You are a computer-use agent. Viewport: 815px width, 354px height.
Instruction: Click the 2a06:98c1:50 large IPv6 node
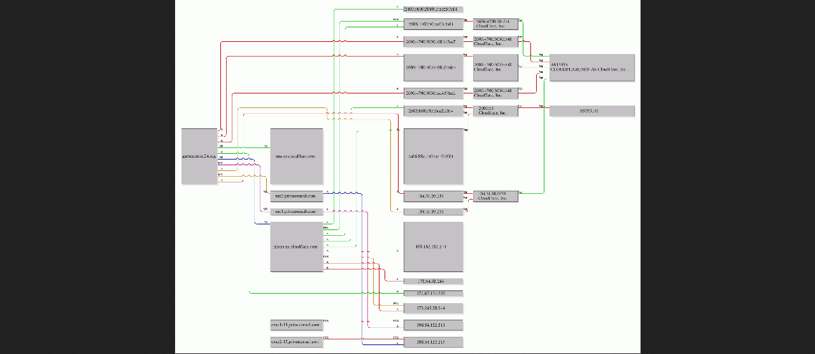pyautogui.click(x=434, y=156)
